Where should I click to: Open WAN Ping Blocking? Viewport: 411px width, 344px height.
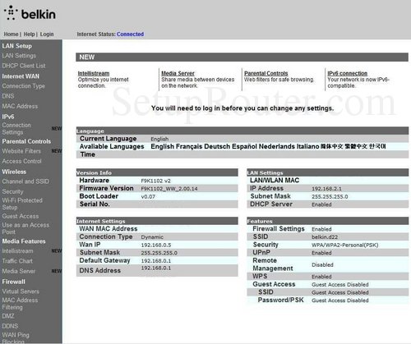pyautogui.click(x=16, y=338)
